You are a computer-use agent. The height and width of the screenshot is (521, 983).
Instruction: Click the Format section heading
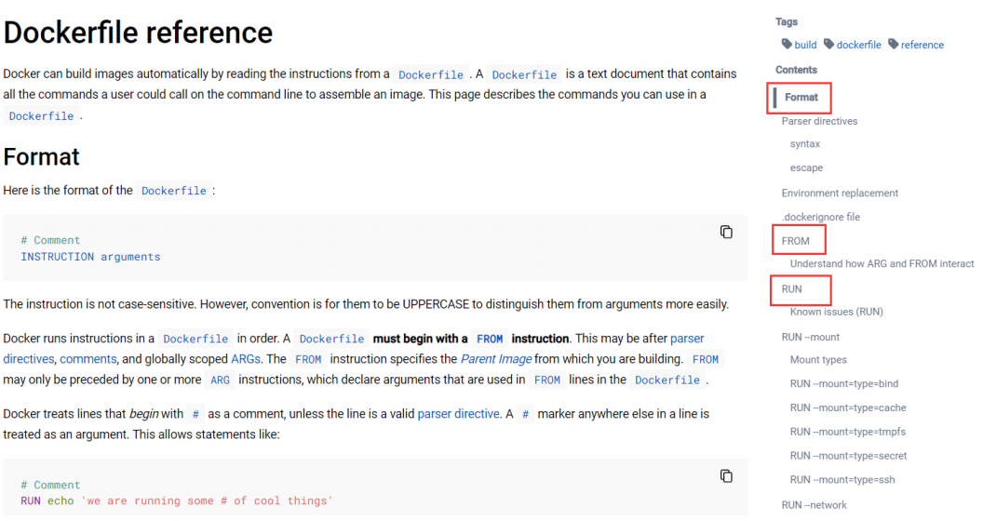click(x=41, y=156)
